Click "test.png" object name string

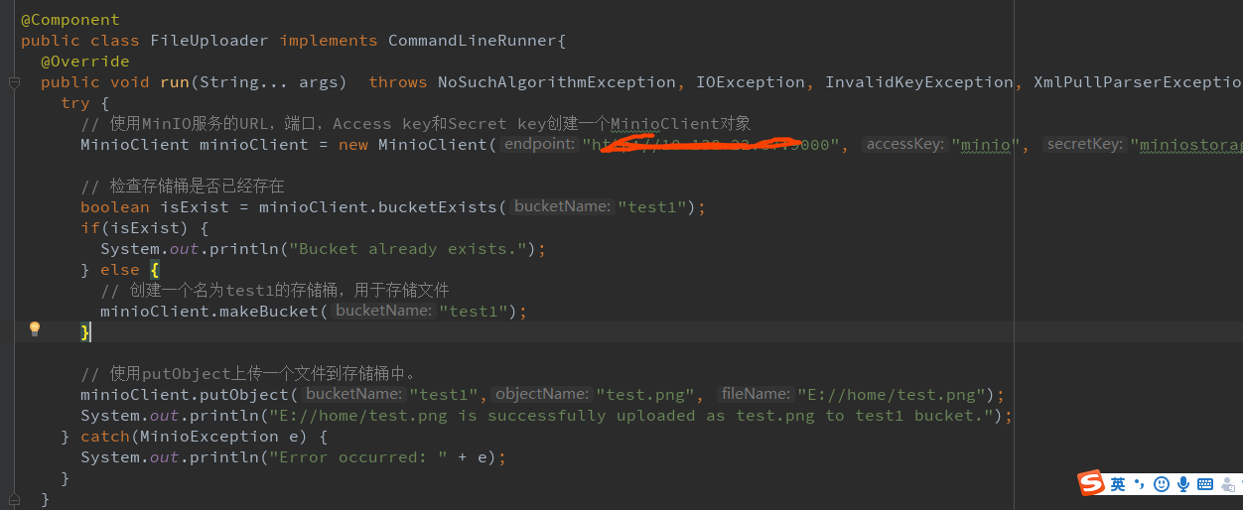point(644,395)
